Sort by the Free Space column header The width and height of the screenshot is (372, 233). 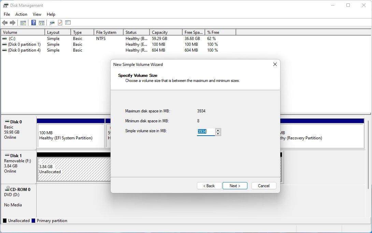coord(194,32)
